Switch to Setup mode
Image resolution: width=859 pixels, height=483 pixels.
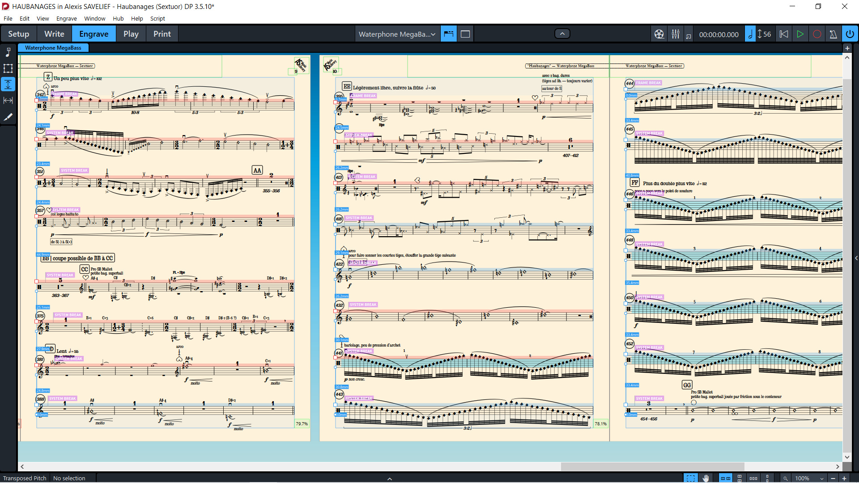(19, 34)
